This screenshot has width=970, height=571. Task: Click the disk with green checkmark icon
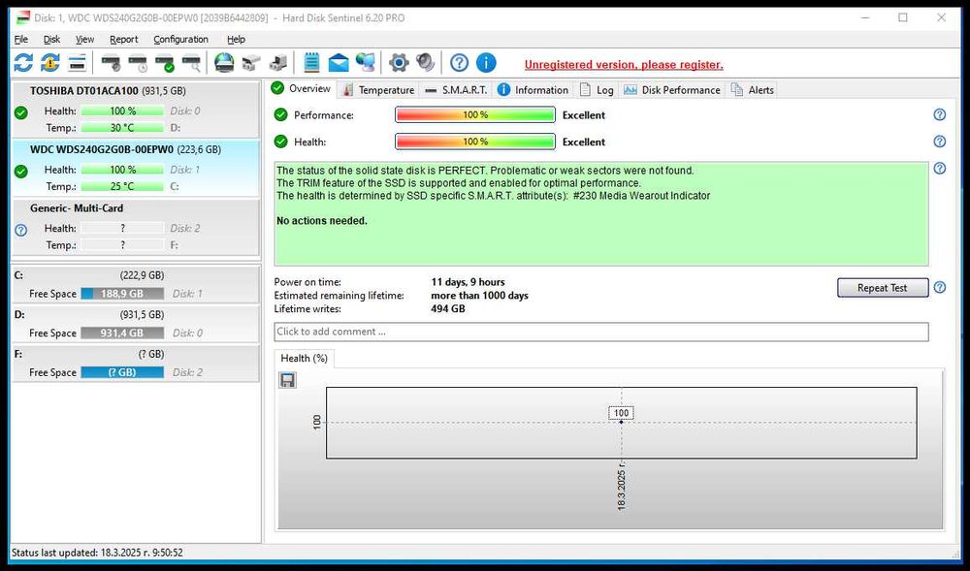point(165,62)
